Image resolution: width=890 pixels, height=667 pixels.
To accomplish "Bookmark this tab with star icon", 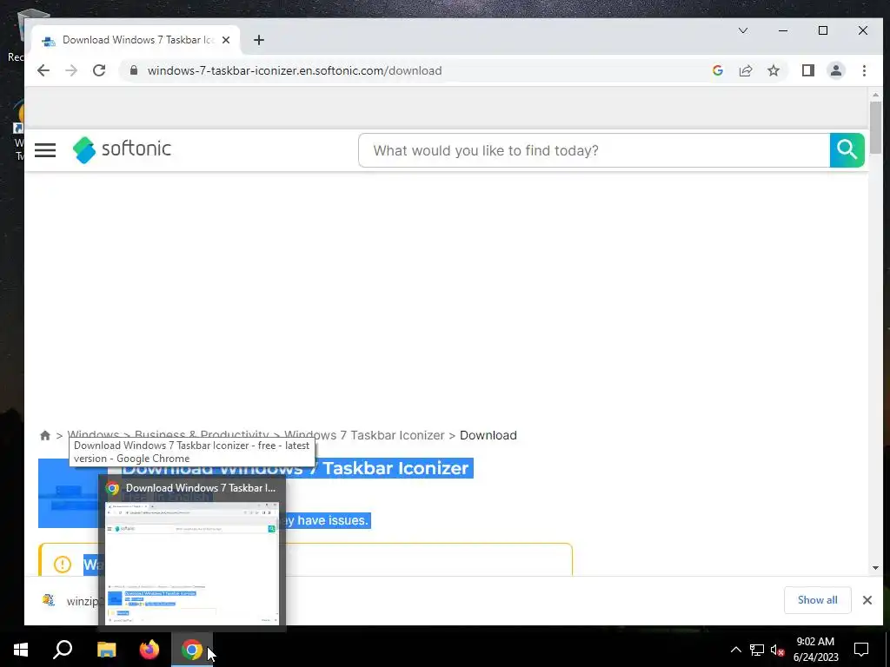I will click(x=773, y=70).
